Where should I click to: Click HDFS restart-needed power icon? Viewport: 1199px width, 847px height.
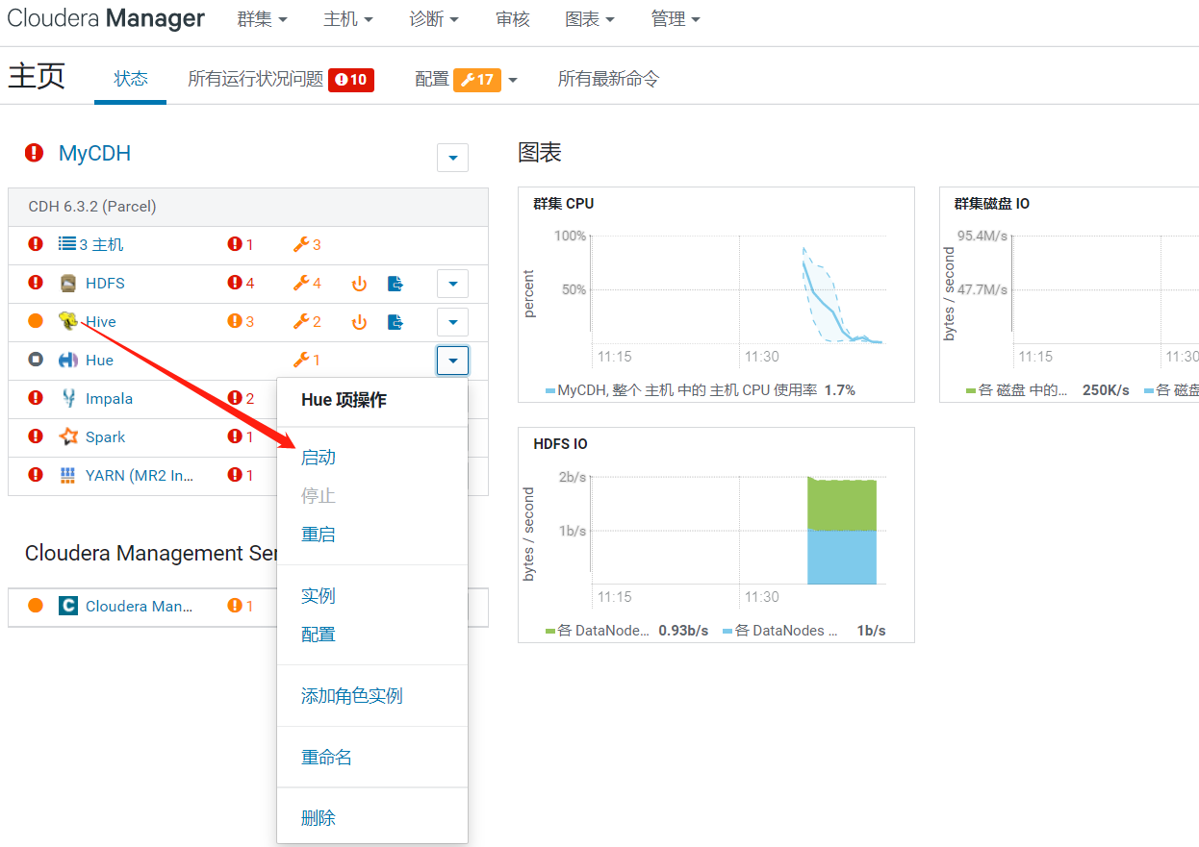pos(359,284)
